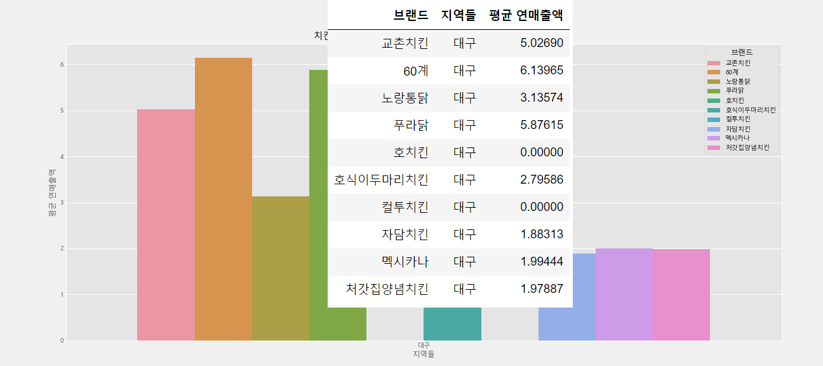The width and height of the screenshot is (823, 366).
Task: Click the y-axis tick label 0
Action: (x=62, y=341)
